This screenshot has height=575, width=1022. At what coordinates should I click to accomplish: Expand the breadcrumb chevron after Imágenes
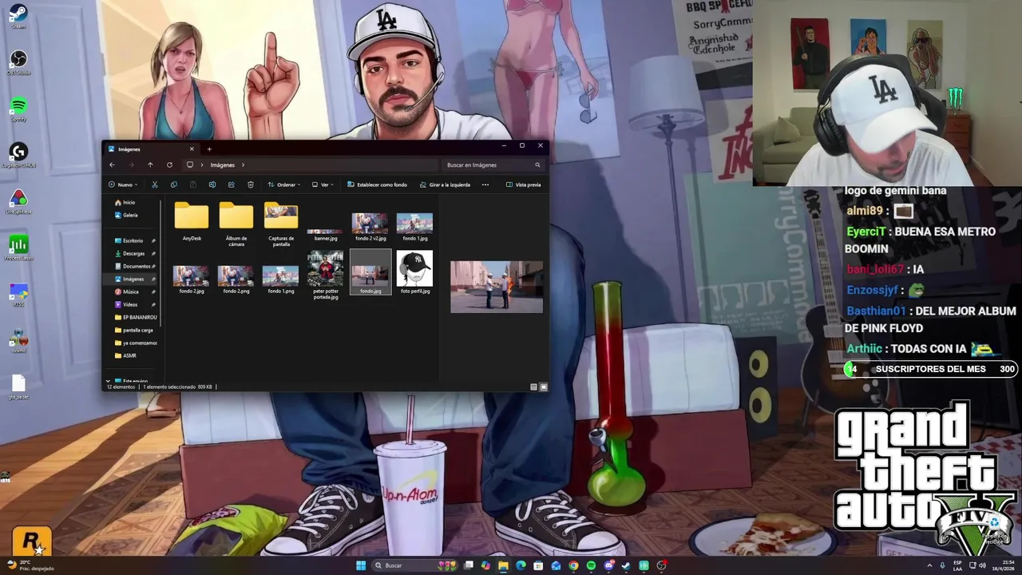(243, 165)
